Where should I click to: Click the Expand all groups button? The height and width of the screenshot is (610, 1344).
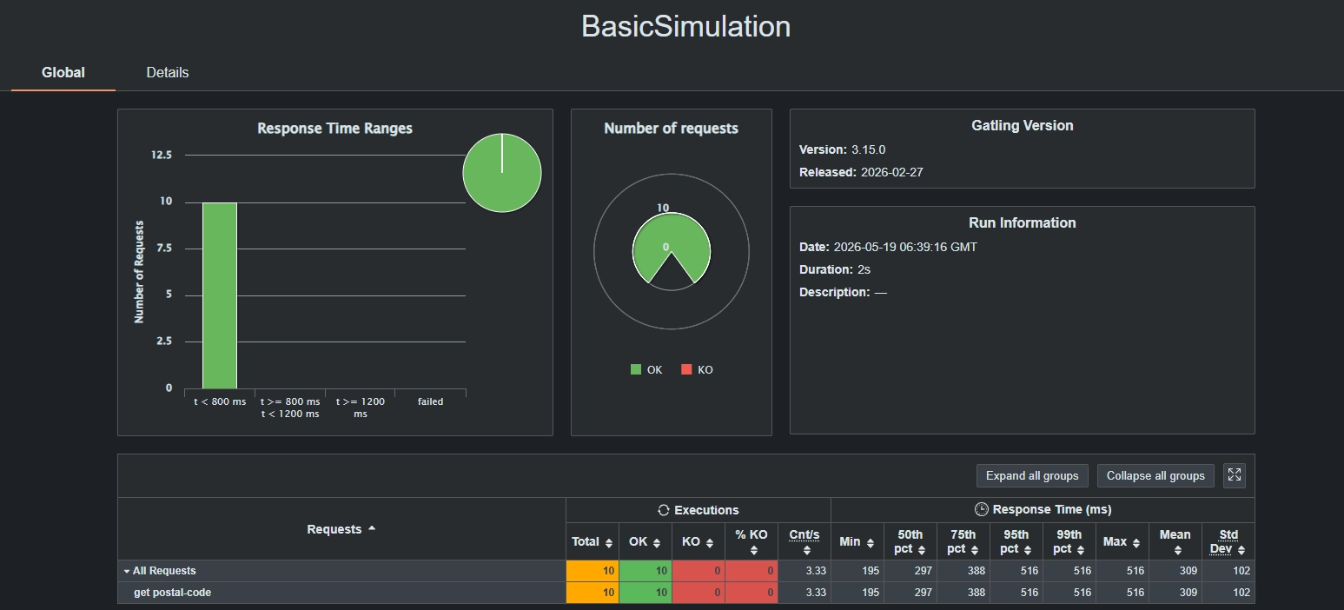coord(1032,475)
